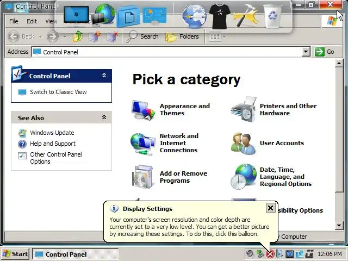Image resolution: width=348 pixels, height=261 pixels.
Task: Click the taskbar clock showing 12:06 PM
Action: 330,254
